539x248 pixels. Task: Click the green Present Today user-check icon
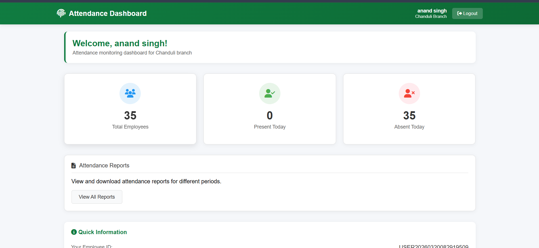(x=270, y=93)
